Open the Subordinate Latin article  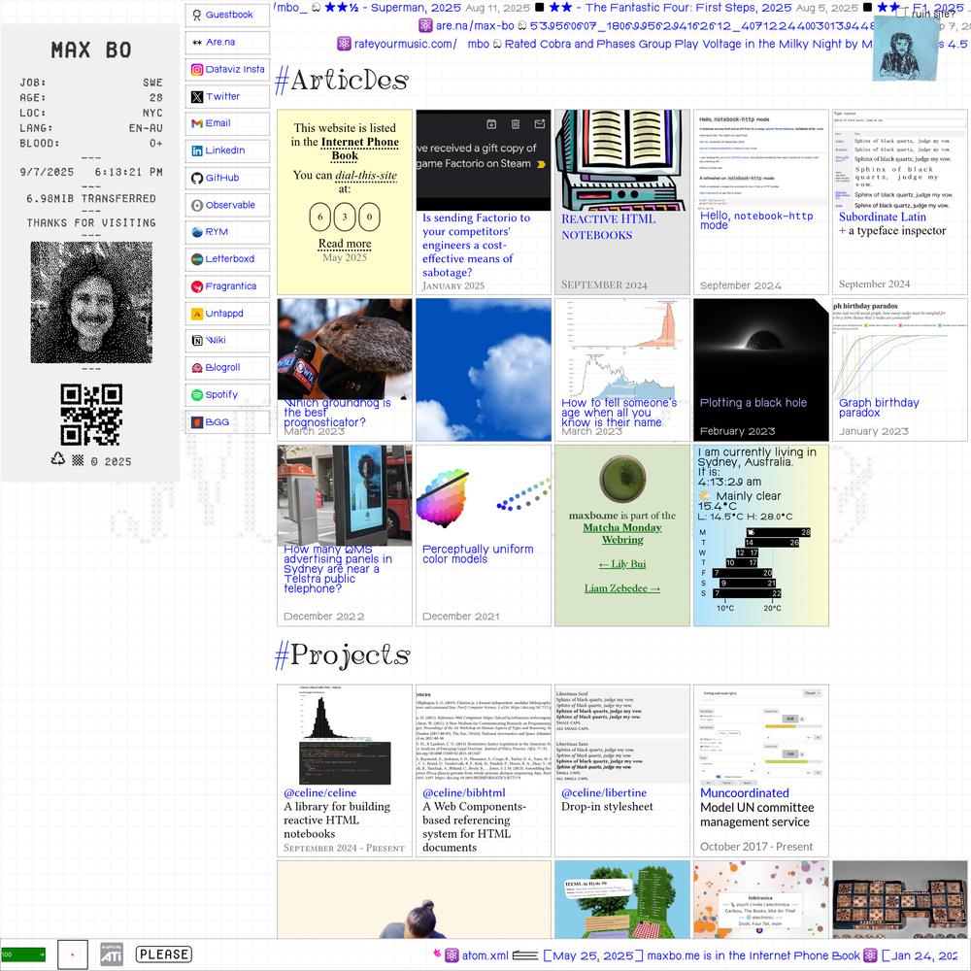[883, 217]
